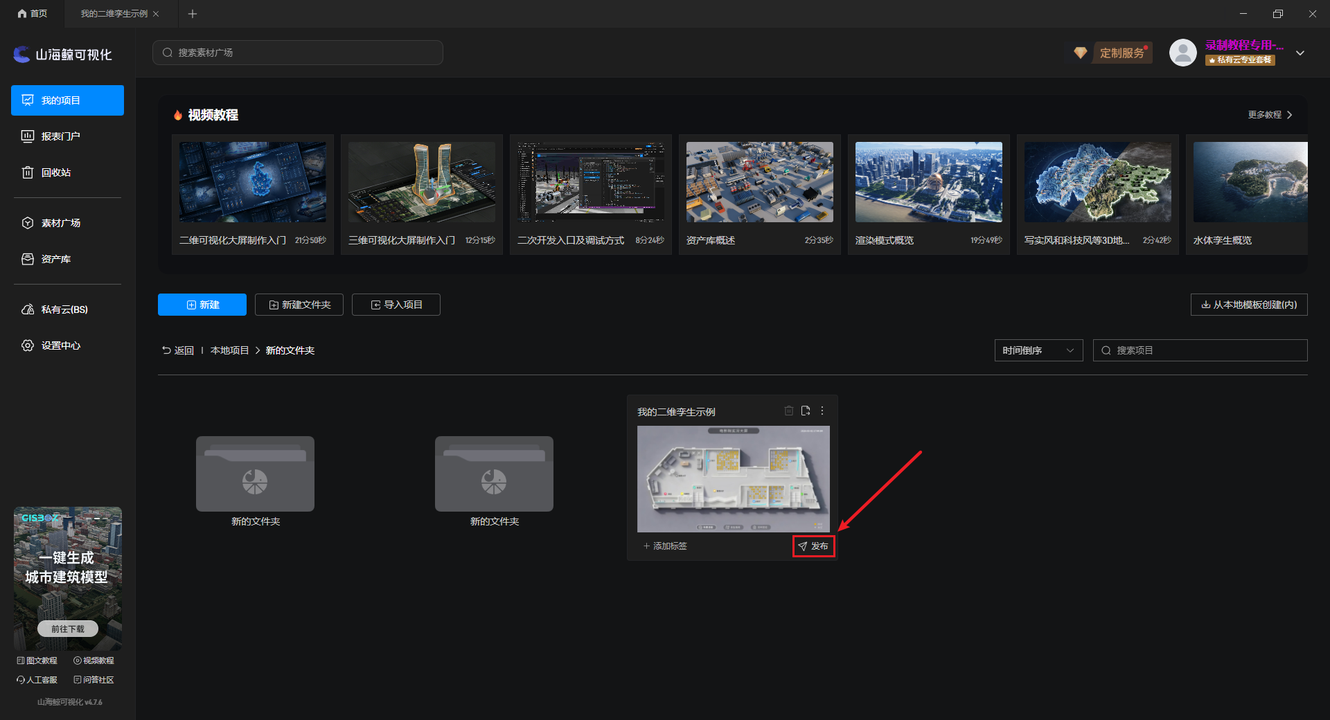Click 新的文件夹 breadcrumb item

290,350
